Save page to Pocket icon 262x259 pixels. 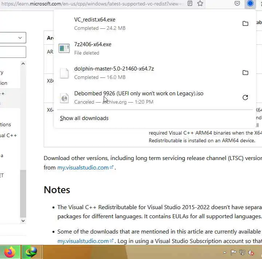click(x=237, y=3)
